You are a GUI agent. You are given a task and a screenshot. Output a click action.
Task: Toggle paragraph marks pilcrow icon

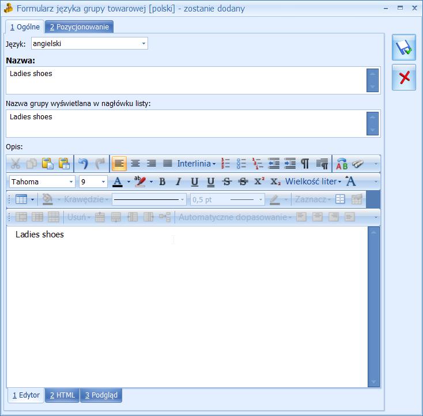305,164
